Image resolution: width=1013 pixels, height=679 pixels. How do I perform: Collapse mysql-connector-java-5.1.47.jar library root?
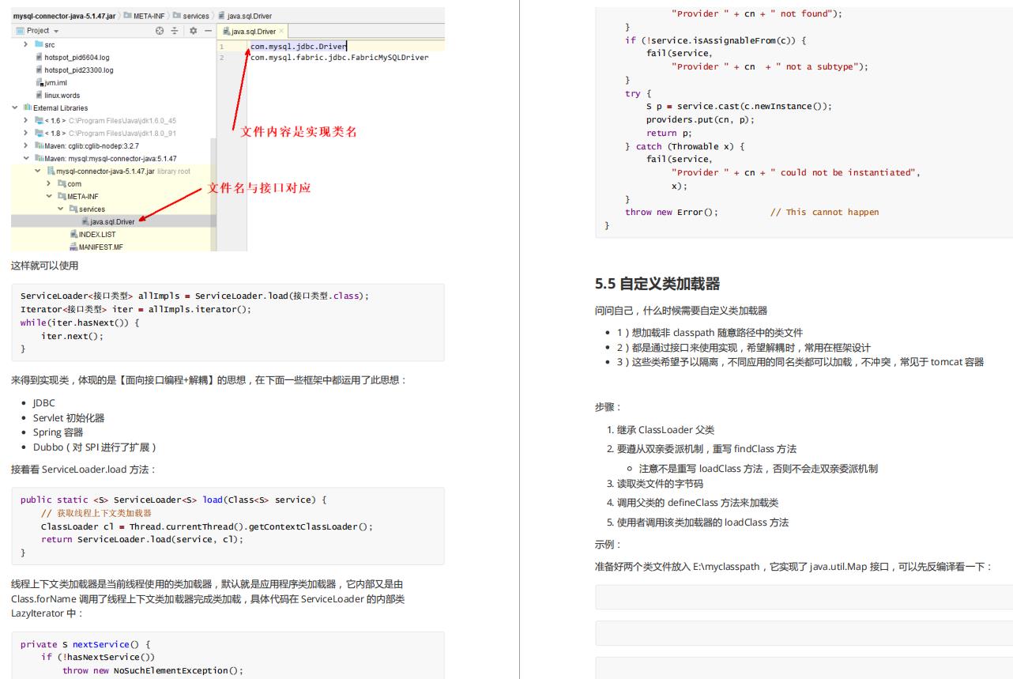(x=38, y=171)
